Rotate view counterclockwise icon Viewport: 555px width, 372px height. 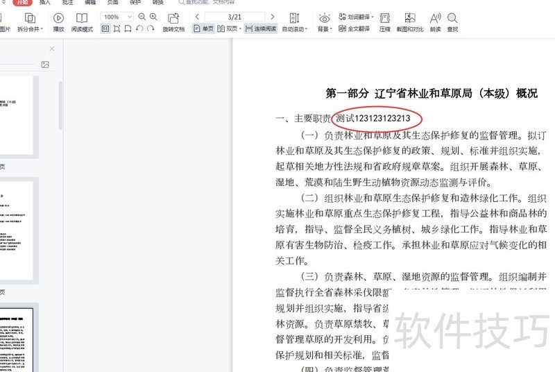pos(139,28)
